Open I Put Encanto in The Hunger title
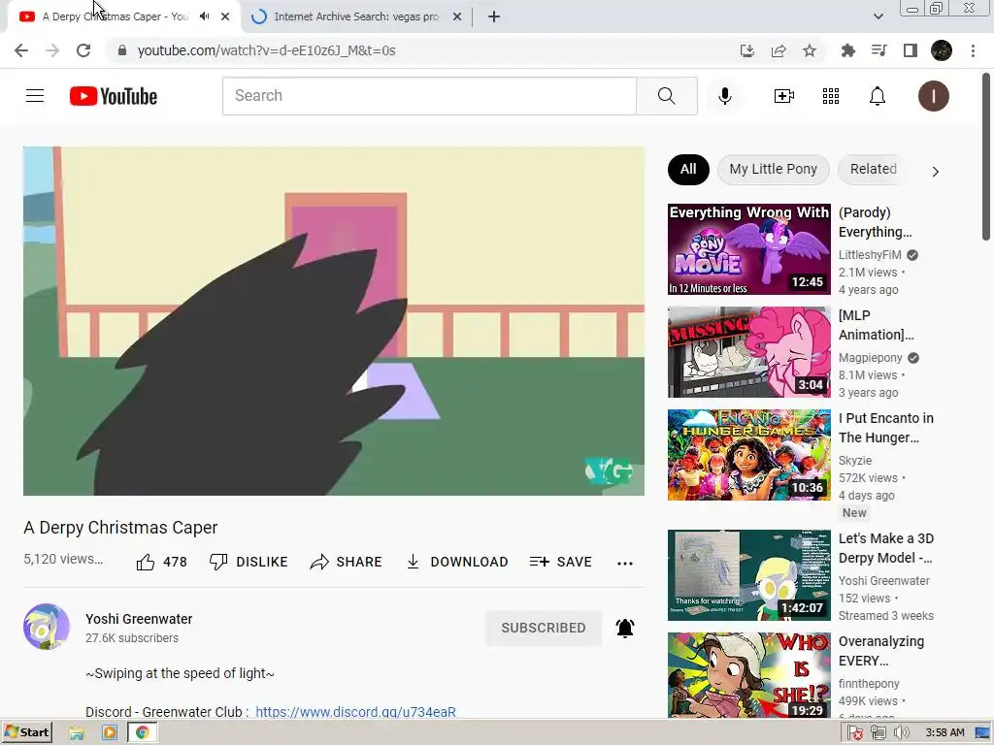 click(885, 428)
